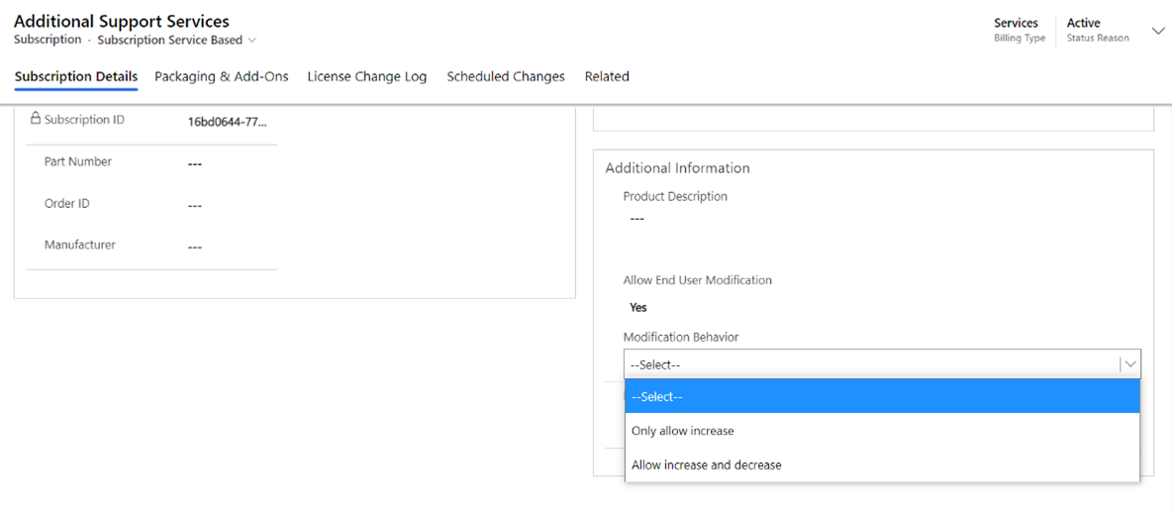The width and height of the screenshot is (1172, 510).
Task: Click the Additional Support Services title
Action: 122,21
